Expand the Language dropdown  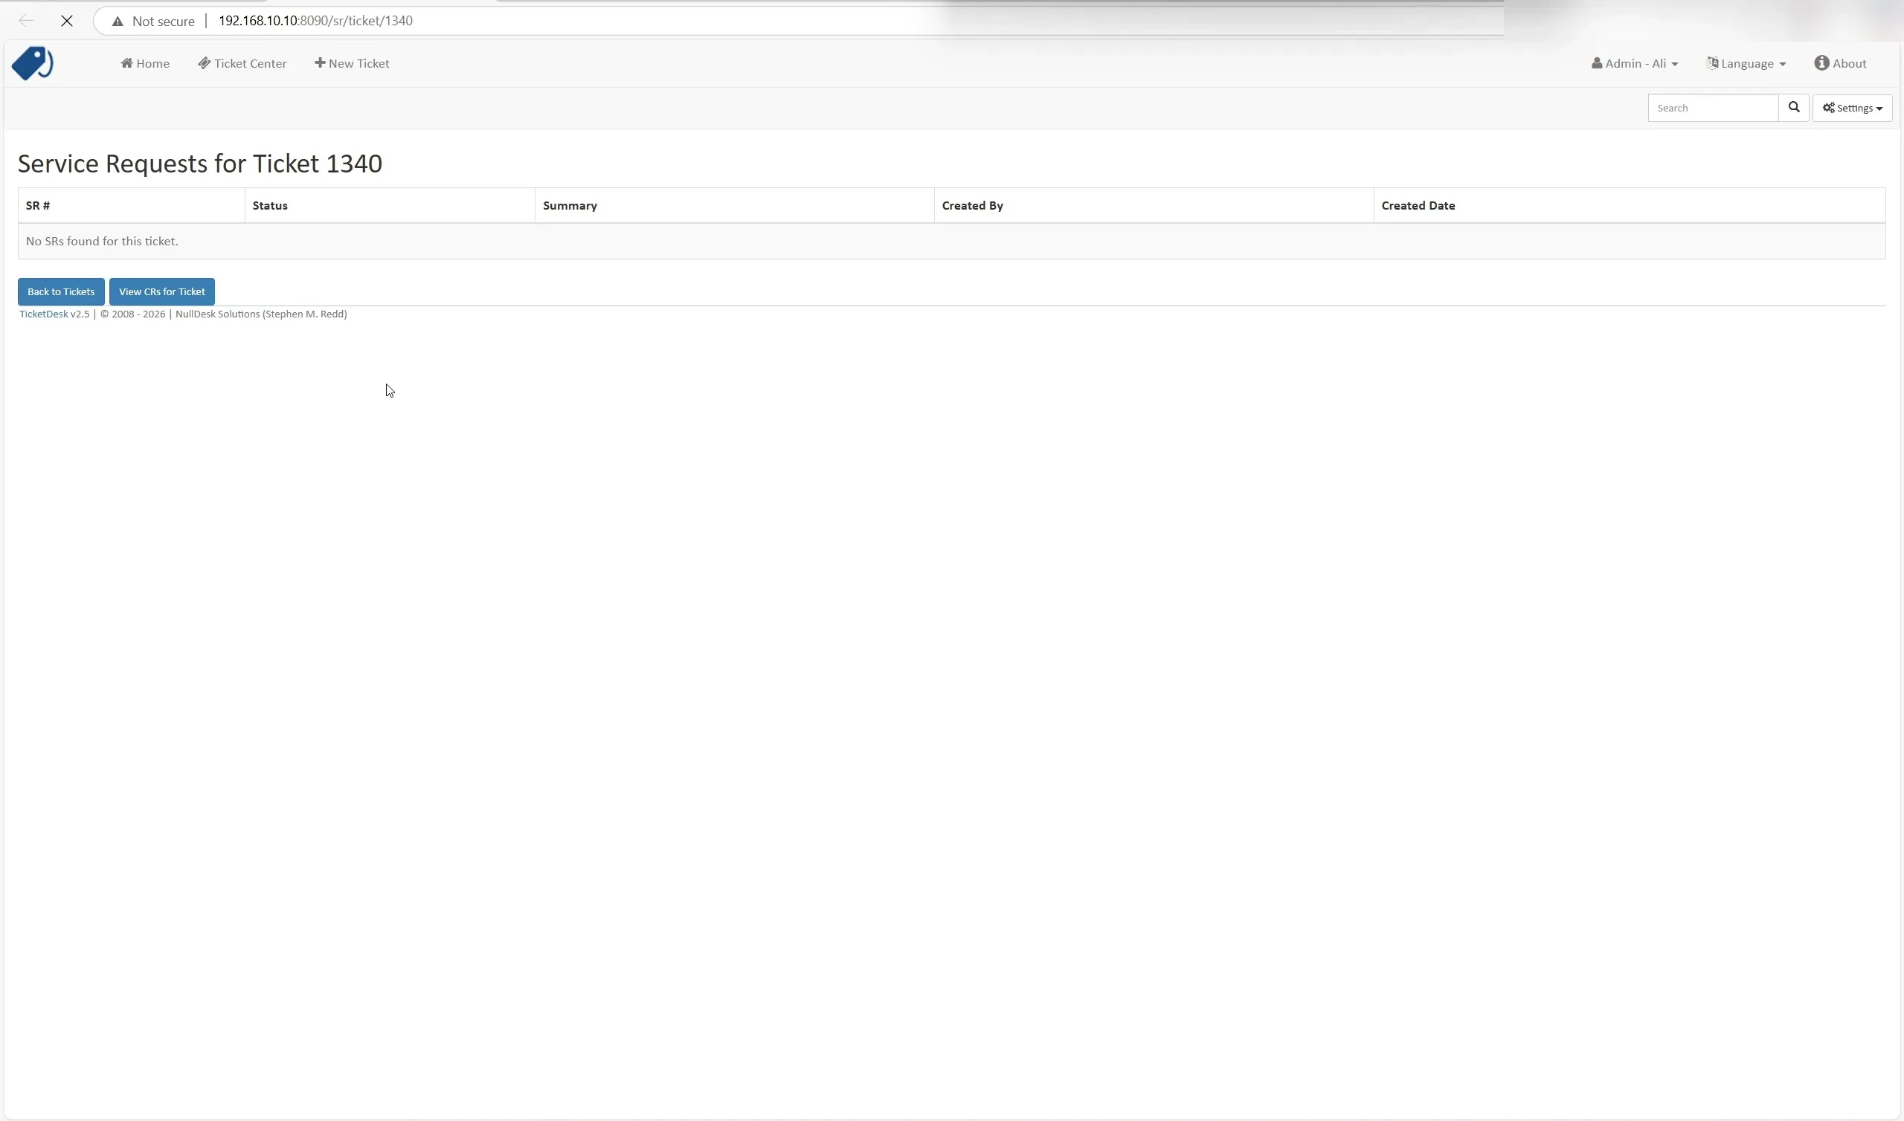click(1746, 63)
